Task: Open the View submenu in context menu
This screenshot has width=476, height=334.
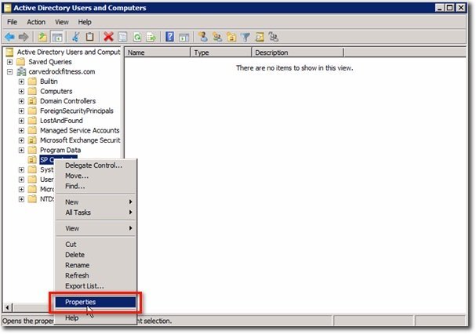Action: (96, 228)
